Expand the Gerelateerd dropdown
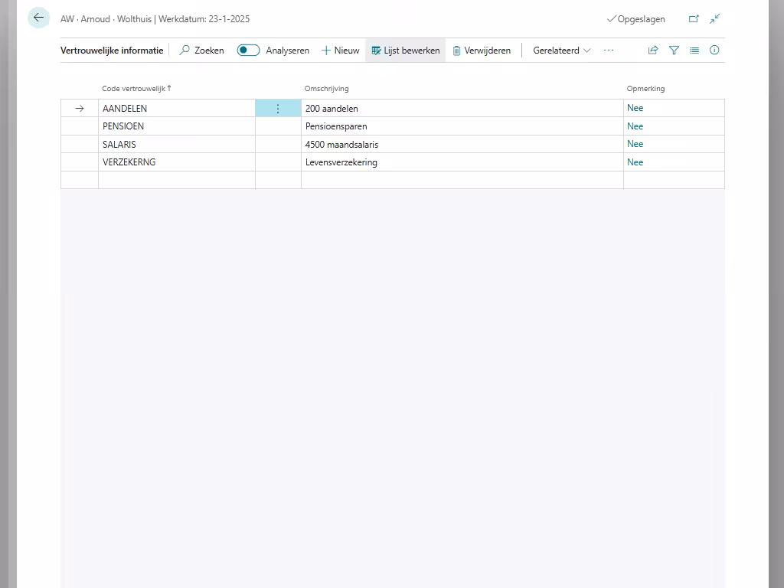This screenshot has height=588, width=784. (562, 51)
